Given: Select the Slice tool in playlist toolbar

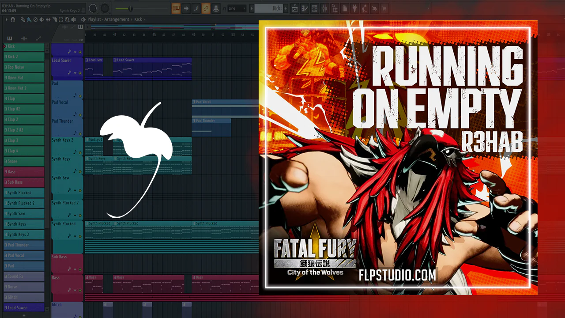Looking at the screenshot, I should point(54,19).
